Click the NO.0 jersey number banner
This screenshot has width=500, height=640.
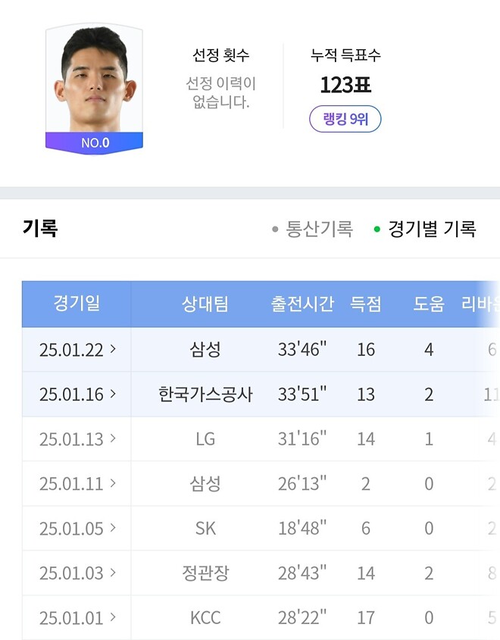click(x=94, y=143)
